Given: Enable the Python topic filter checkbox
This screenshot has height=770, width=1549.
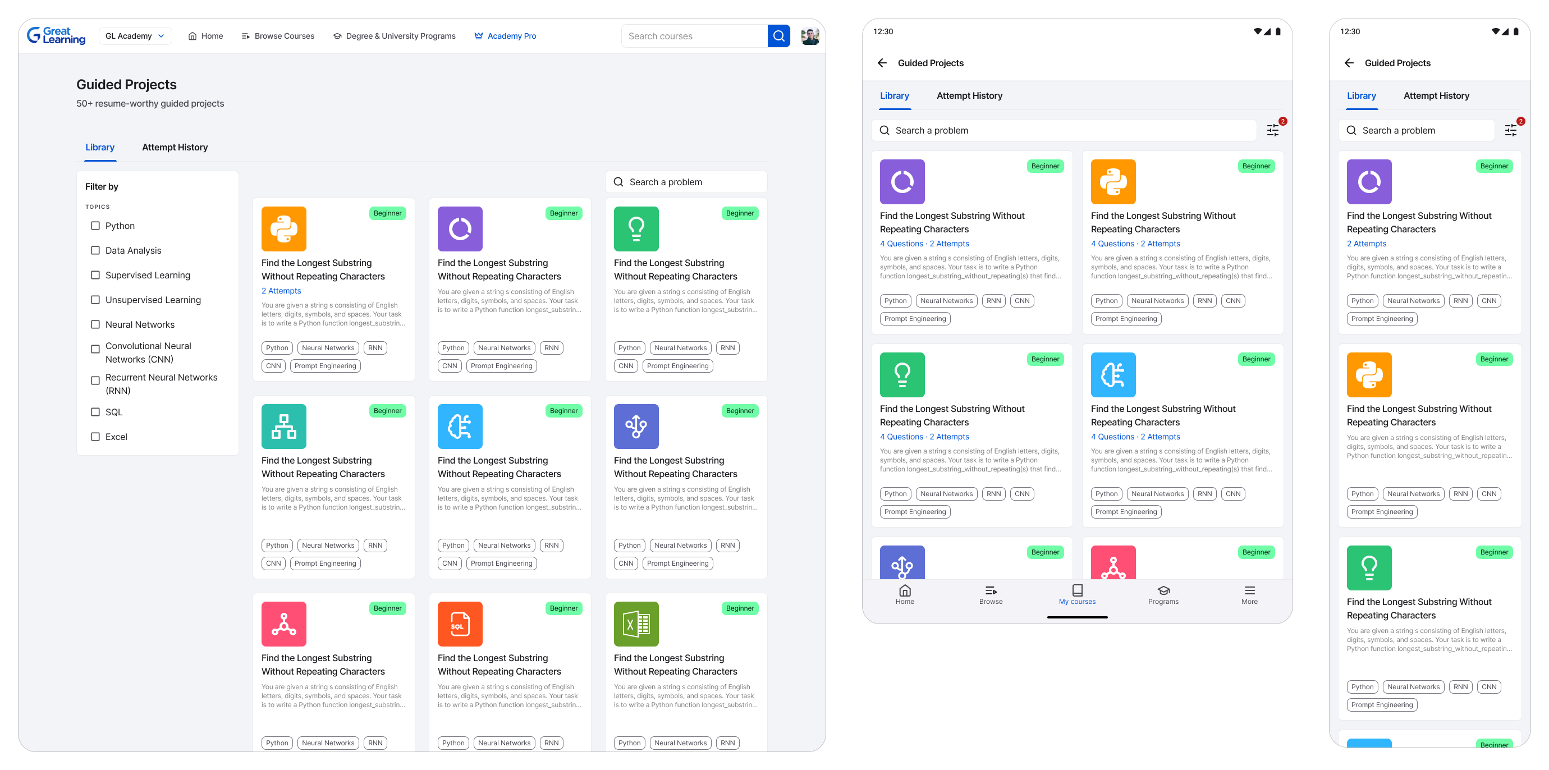Looking at the screenshot, I should pyautogui.click(x=95, y=226).
